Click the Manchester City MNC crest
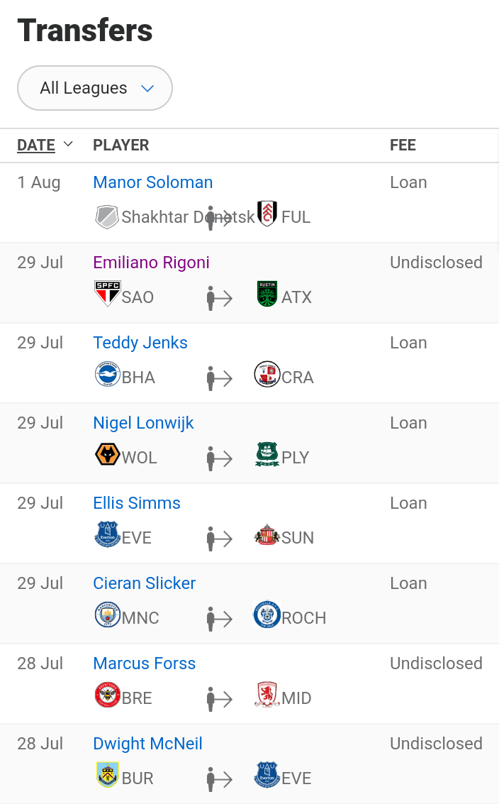 point(108,615)
